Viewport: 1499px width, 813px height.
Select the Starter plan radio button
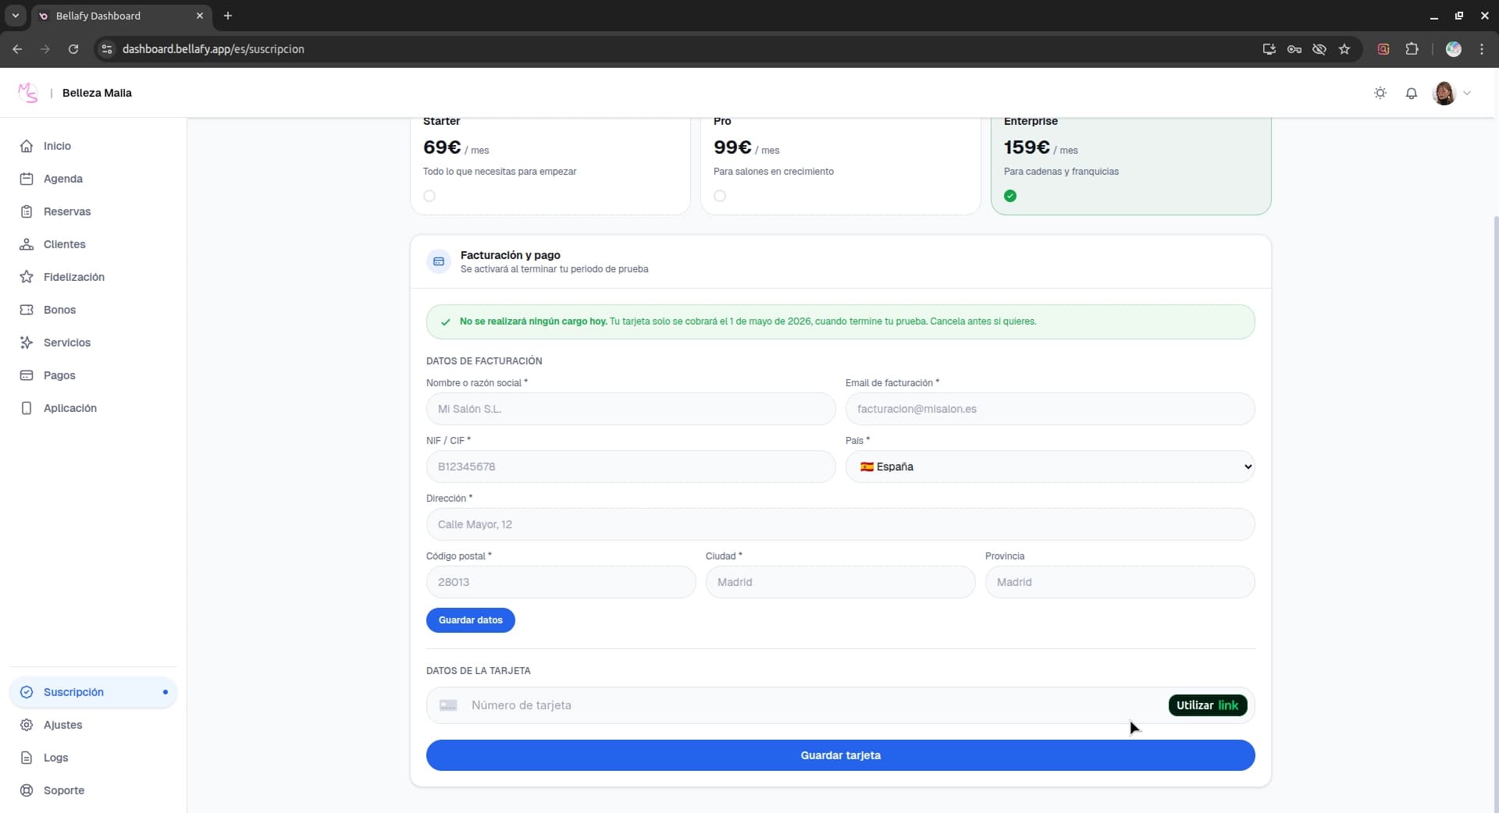point(429,196)
